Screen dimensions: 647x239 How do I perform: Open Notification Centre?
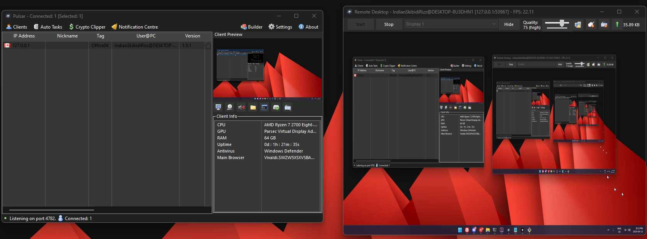pyautogui.click(x=135, y=27)
